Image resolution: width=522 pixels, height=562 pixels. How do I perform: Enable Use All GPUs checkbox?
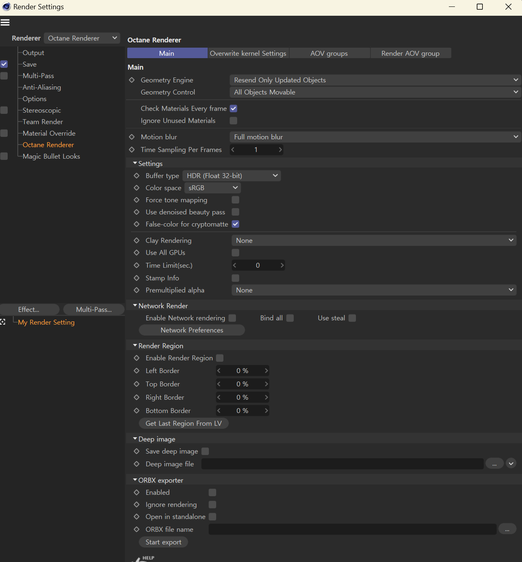[236, 253]
